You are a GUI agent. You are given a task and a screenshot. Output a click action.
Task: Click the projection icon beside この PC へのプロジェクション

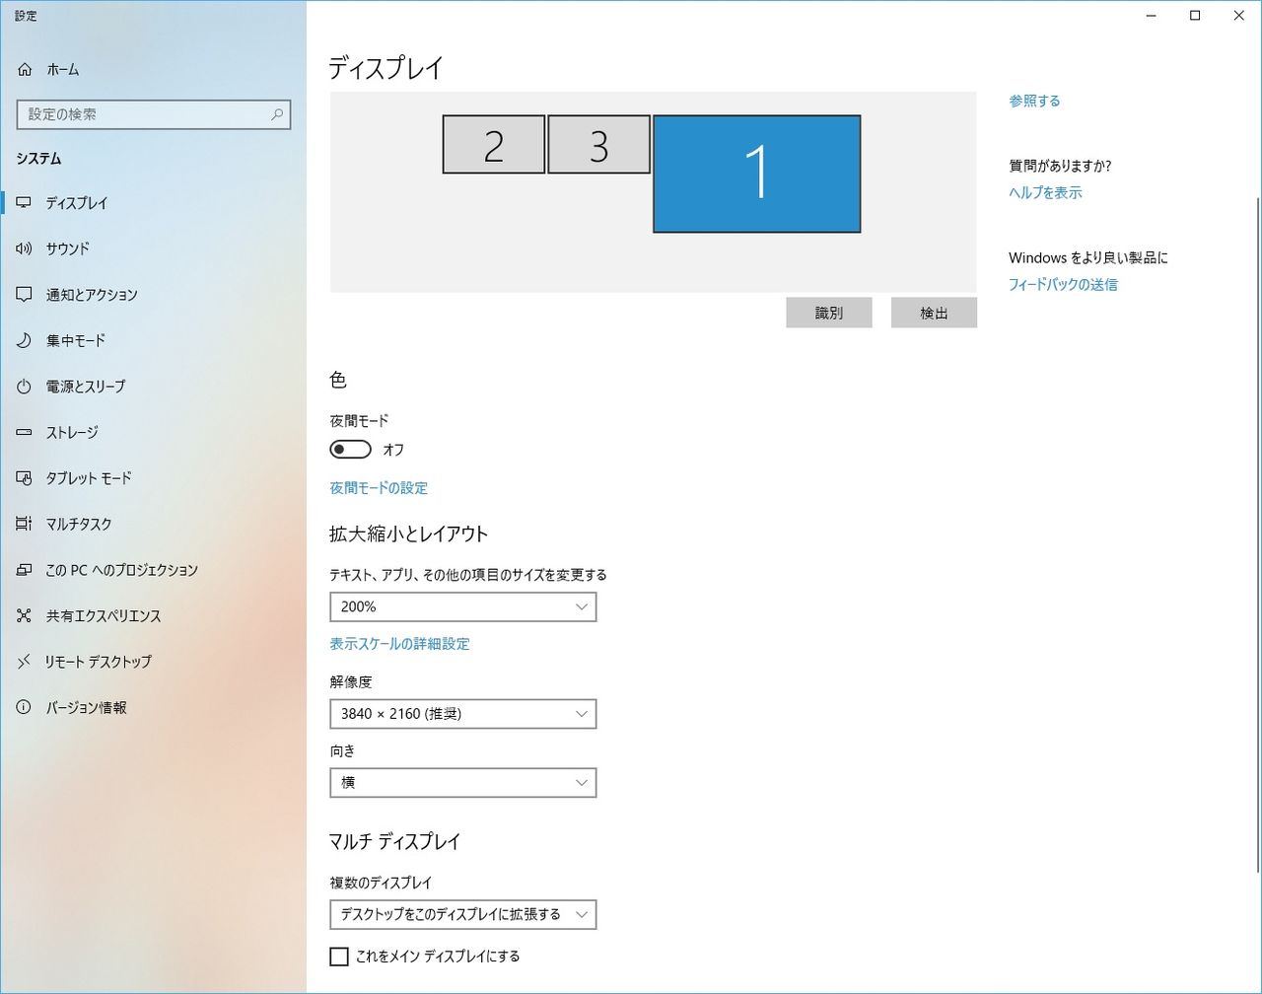25,570
